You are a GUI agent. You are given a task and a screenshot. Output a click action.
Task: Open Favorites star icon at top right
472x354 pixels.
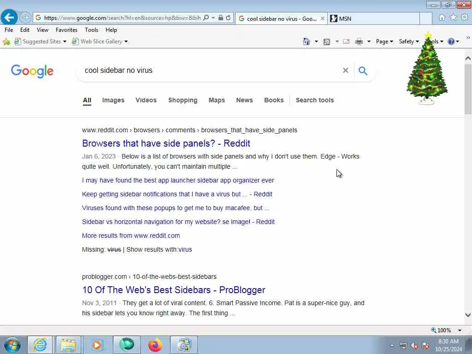pos(453,18)
